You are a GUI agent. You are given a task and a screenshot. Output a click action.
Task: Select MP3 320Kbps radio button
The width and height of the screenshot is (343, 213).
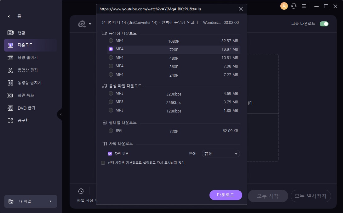(x=111, y=93)
